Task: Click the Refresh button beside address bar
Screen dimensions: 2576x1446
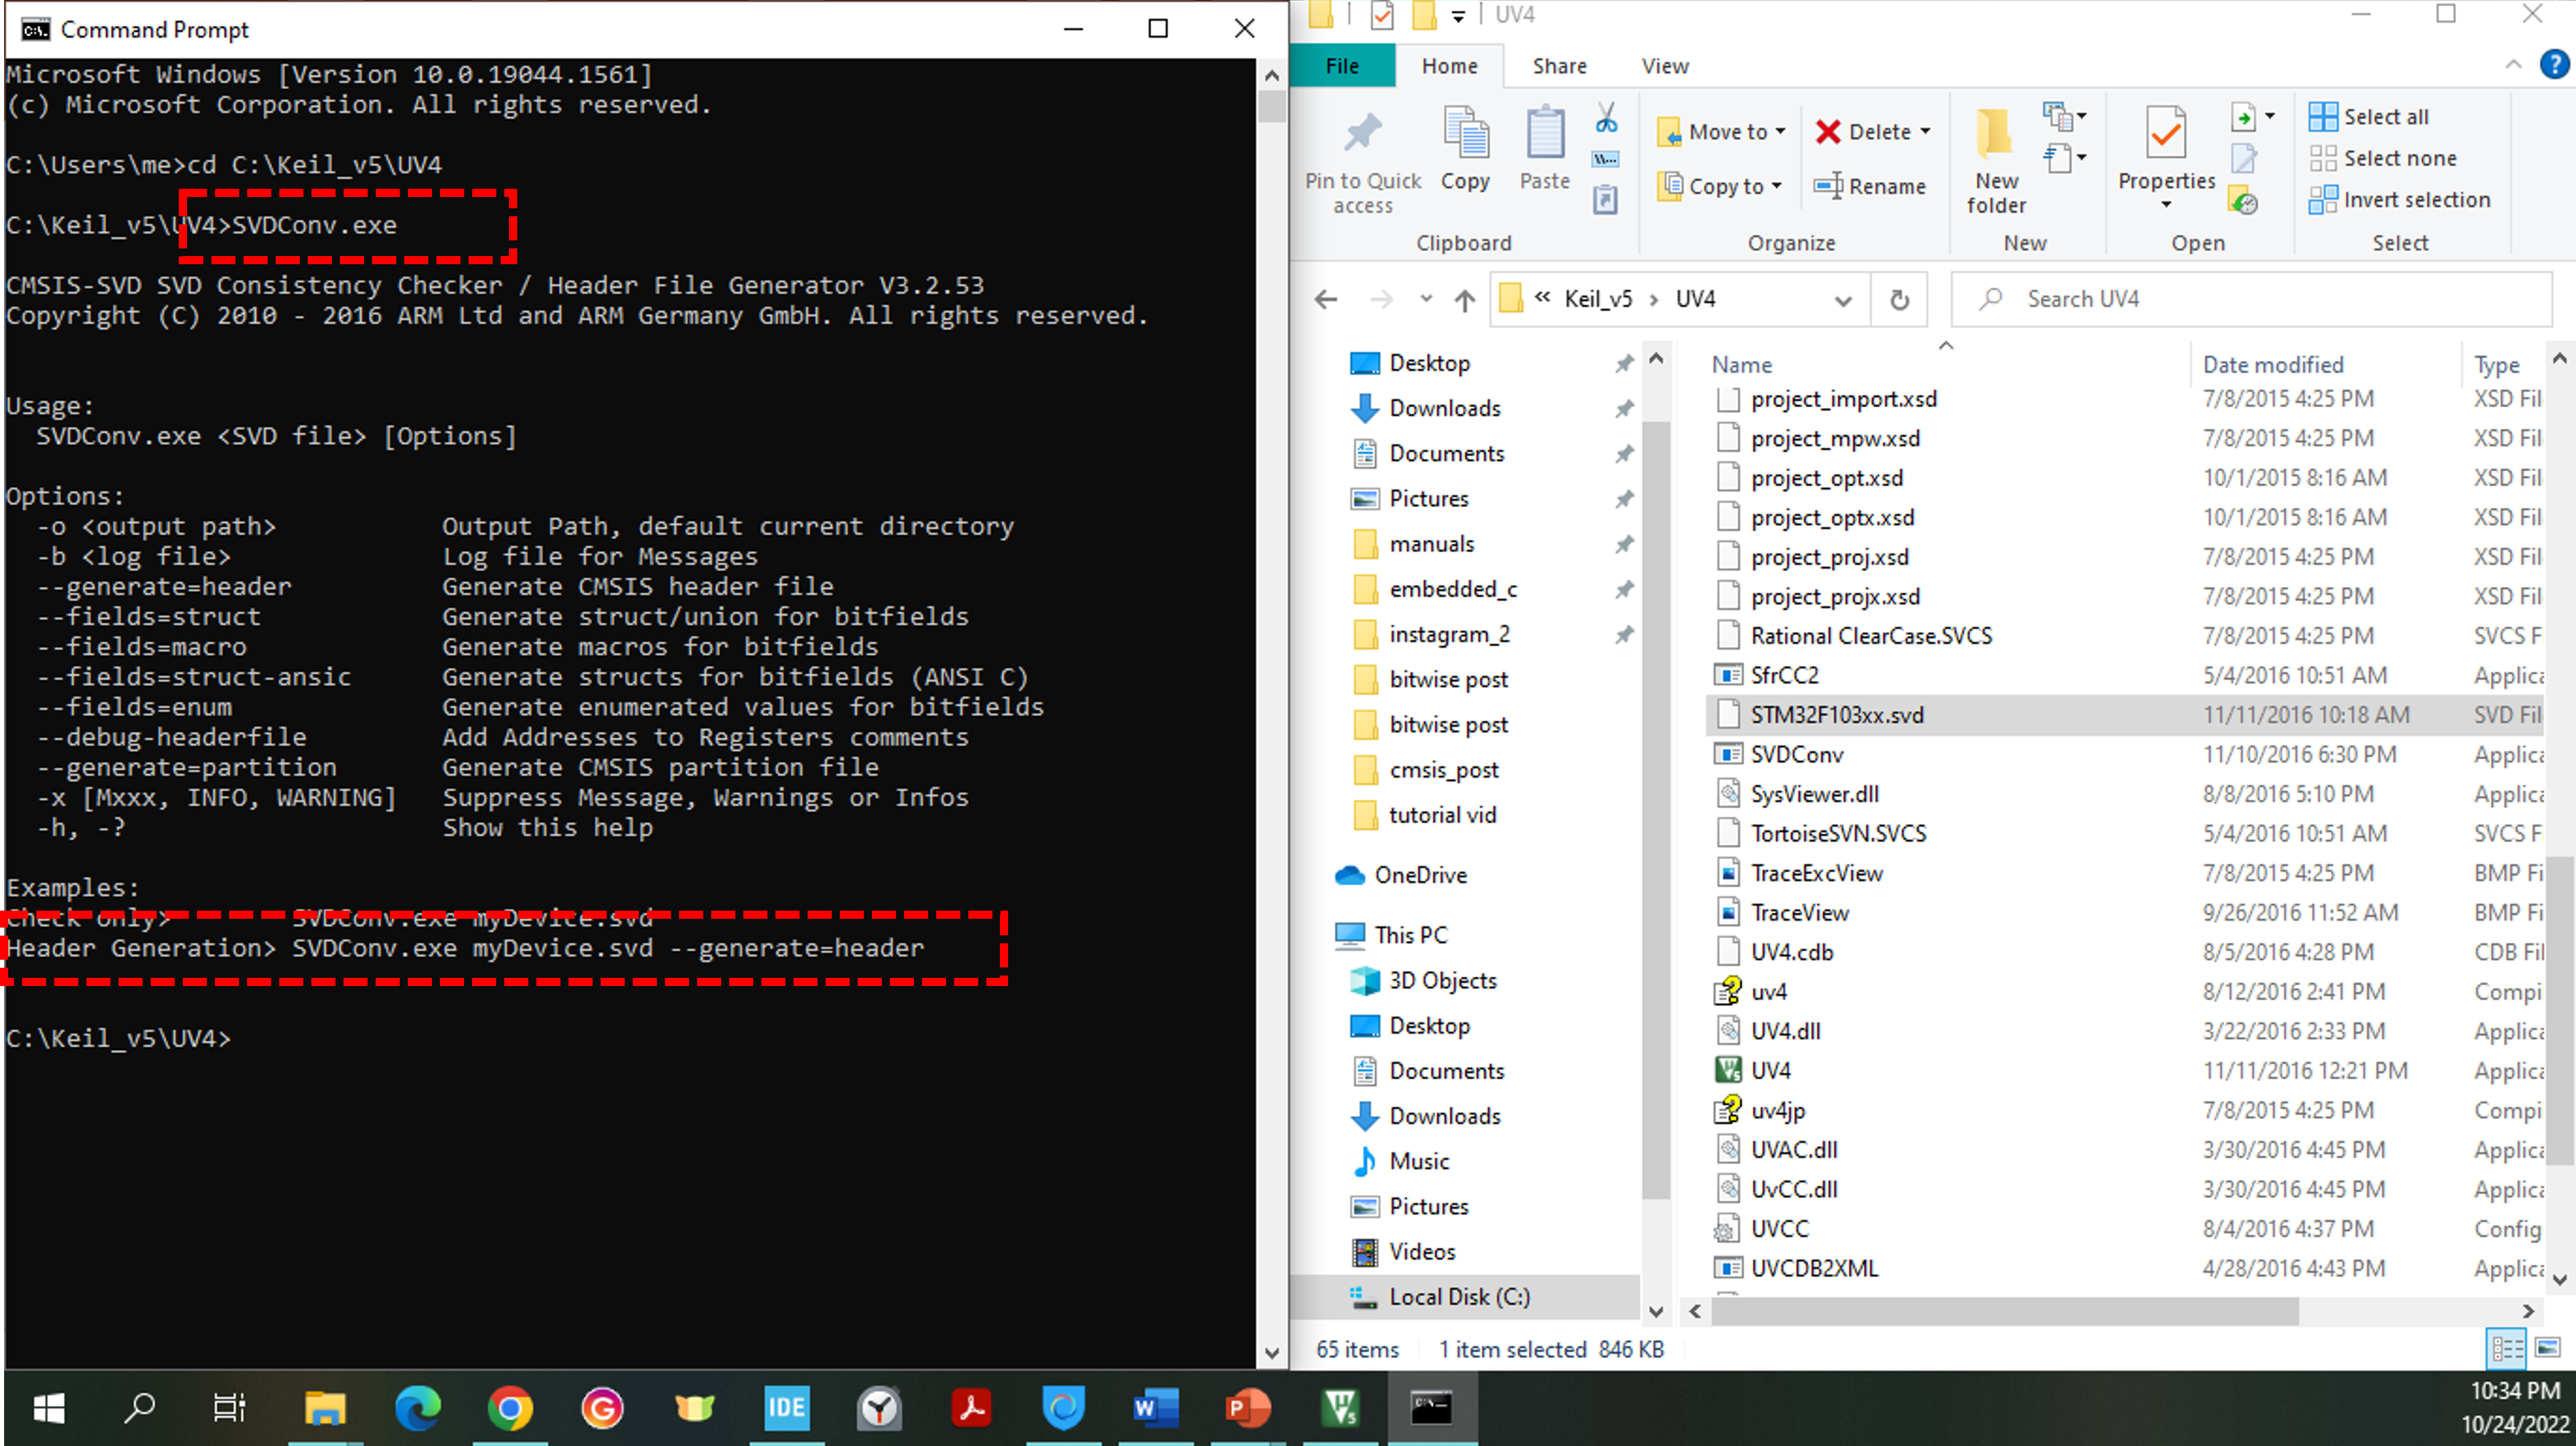Action: pyautogui.click(x=1899, y=299)
